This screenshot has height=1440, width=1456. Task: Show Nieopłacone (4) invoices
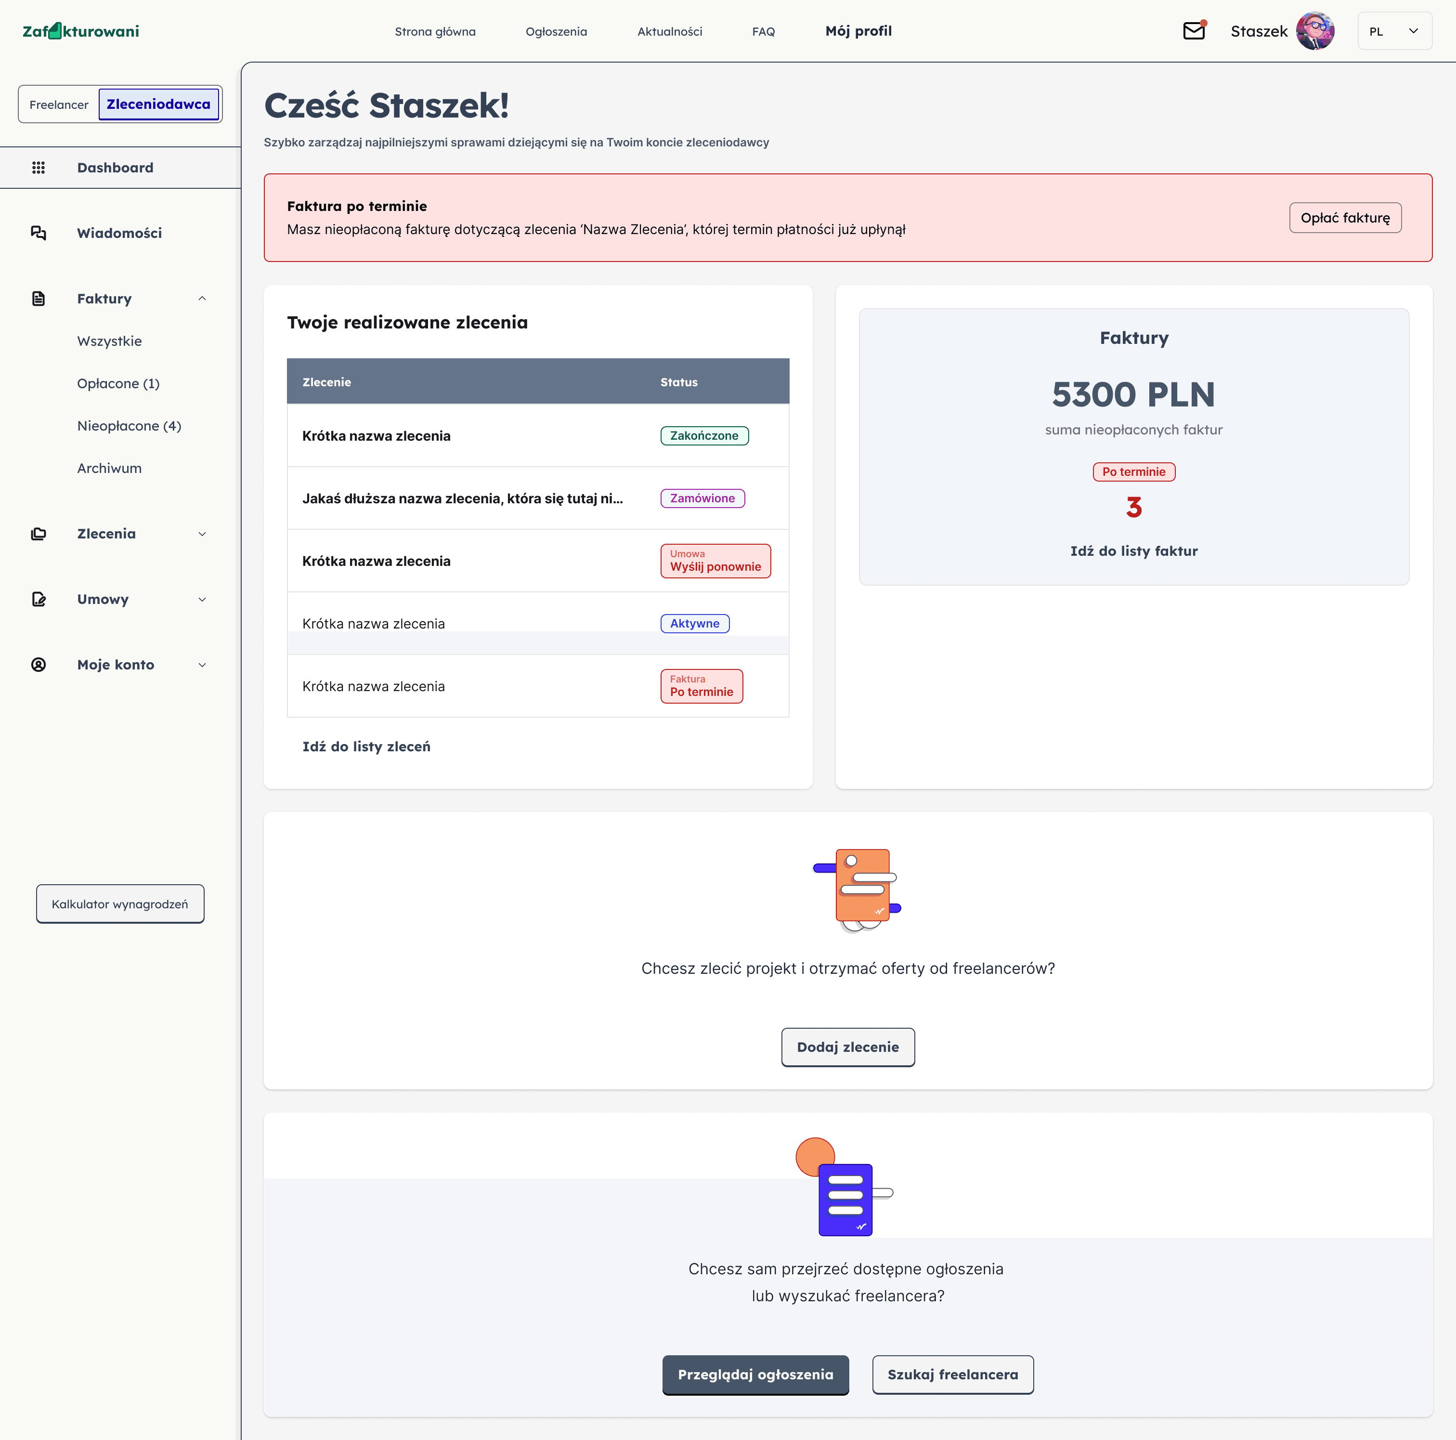pos(129,426)
